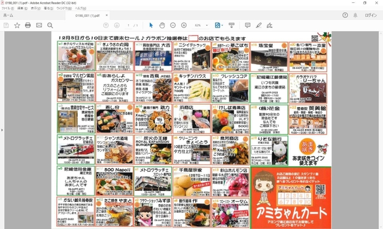Click the りそな銀行 box
This screenshot has height=229, width=383.
coord(269,151)
